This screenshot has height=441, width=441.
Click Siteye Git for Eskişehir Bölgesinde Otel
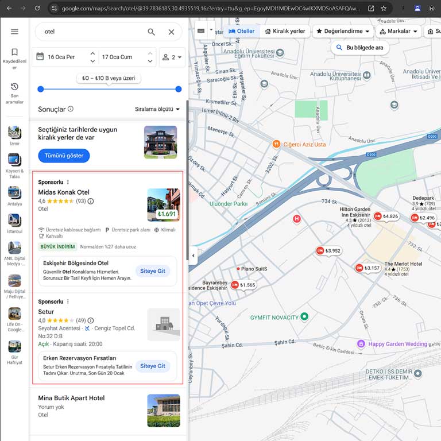(153, 271)
